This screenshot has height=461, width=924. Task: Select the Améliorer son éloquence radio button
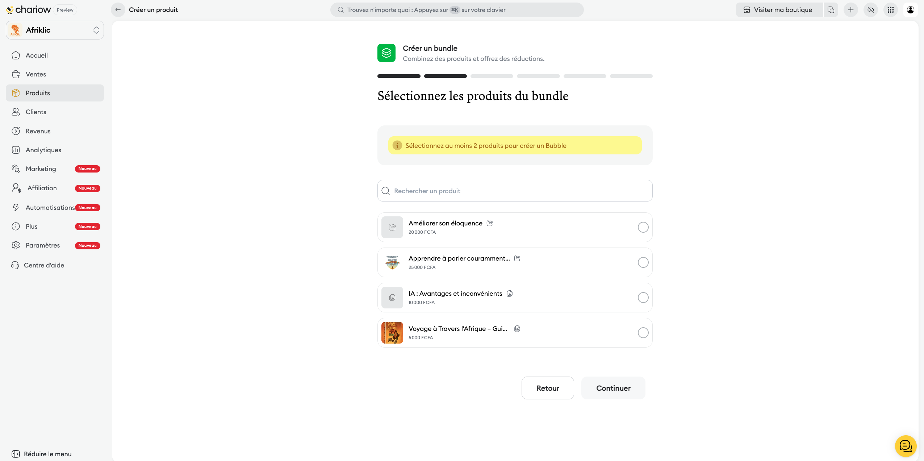pos(643,227)
